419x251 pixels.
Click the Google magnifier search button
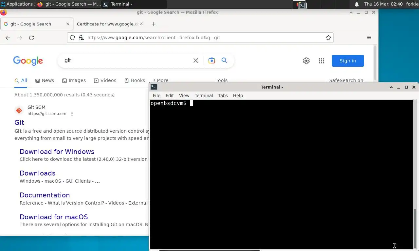pos(224,60)
